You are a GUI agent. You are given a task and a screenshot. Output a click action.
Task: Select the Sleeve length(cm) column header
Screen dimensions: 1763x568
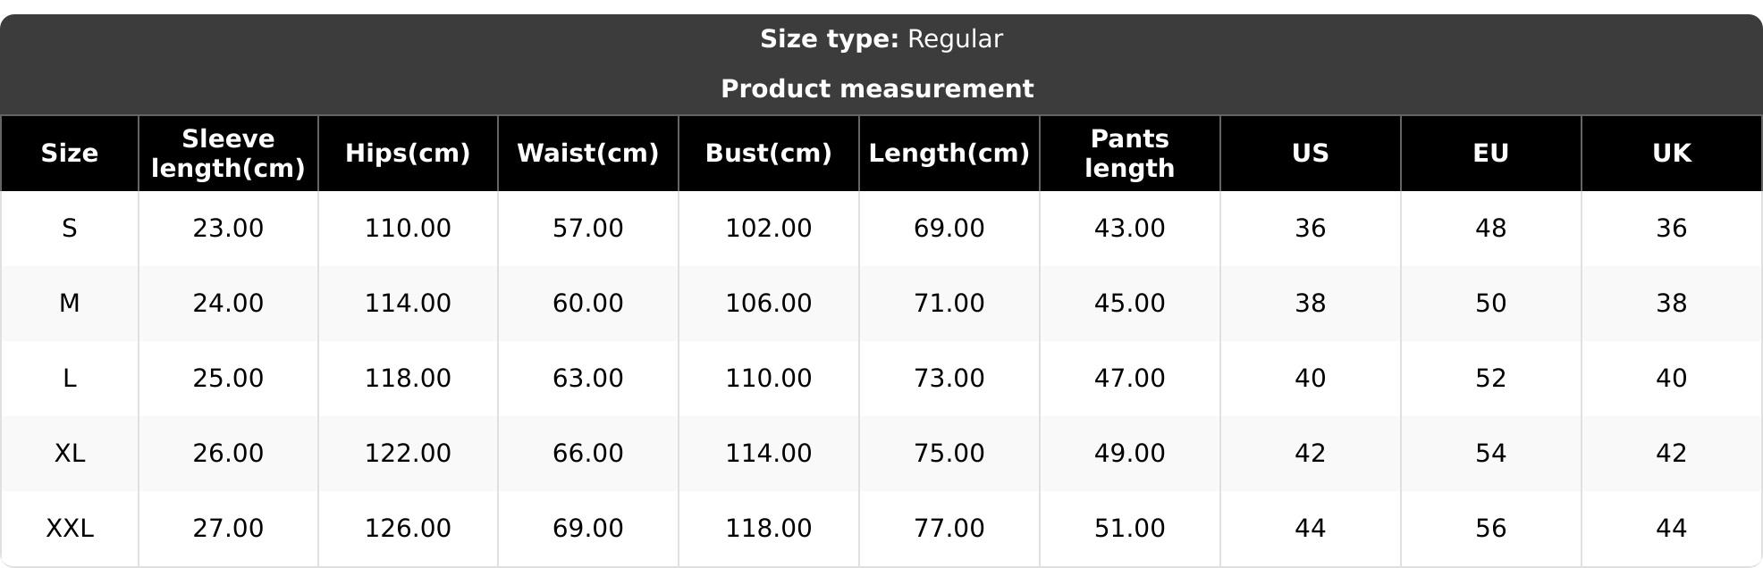point(228,154)
